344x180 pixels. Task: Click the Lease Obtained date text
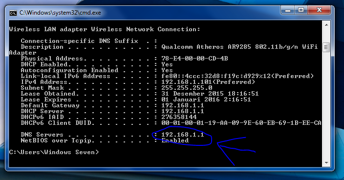pyautogui.click(x=210, y=94)
